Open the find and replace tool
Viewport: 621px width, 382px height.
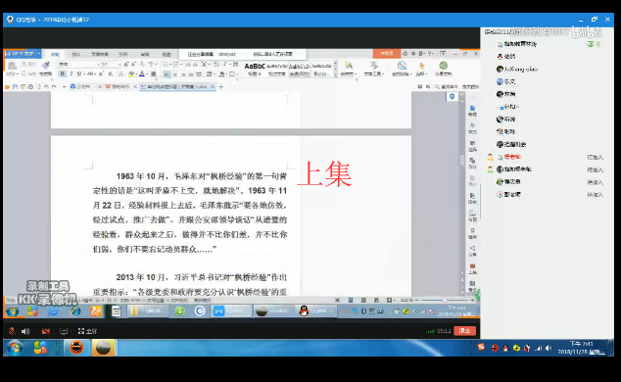click(x=402, y=69)
